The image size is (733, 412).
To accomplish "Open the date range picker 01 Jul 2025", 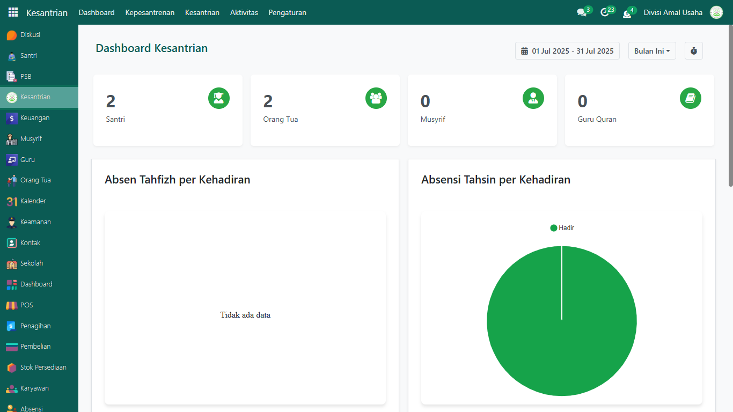I will 567,51.
